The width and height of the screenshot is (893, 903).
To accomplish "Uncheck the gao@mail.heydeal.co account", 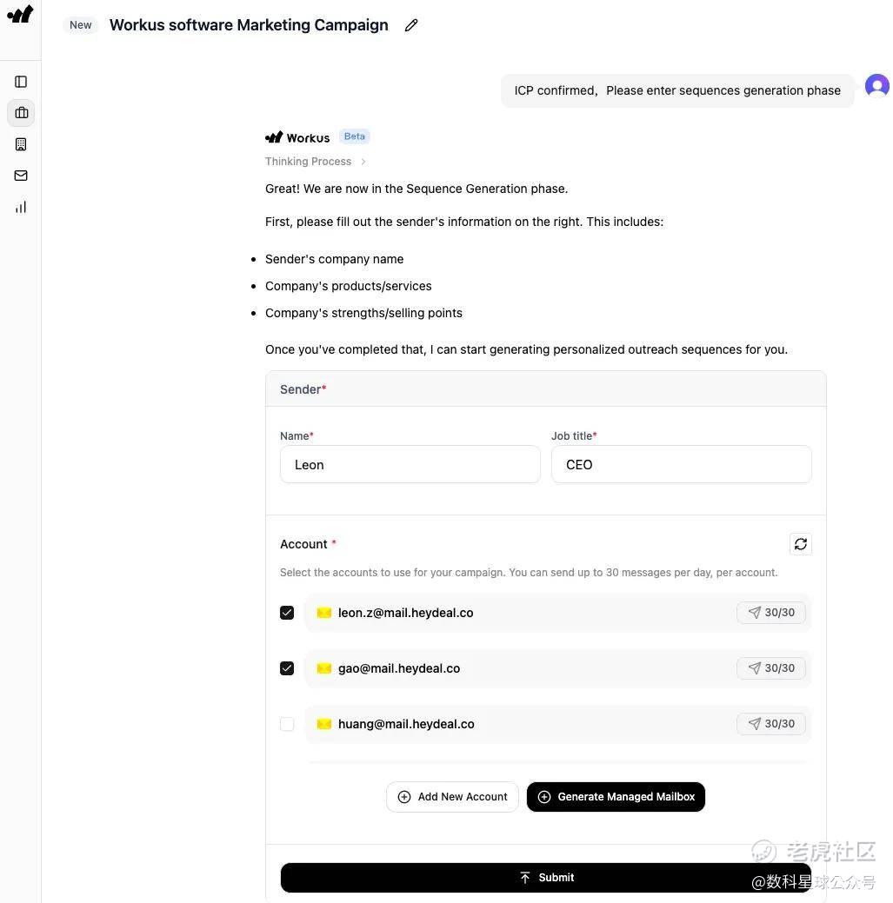I will [287, 668].
